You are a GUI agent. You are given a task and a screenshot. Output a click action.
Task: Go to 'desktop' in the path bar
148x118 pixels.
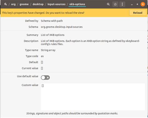[x=38, y=4]
